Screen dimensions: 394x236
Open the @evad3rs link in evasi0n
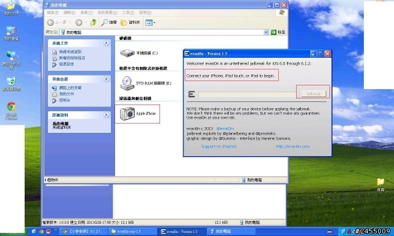point(225,128)
